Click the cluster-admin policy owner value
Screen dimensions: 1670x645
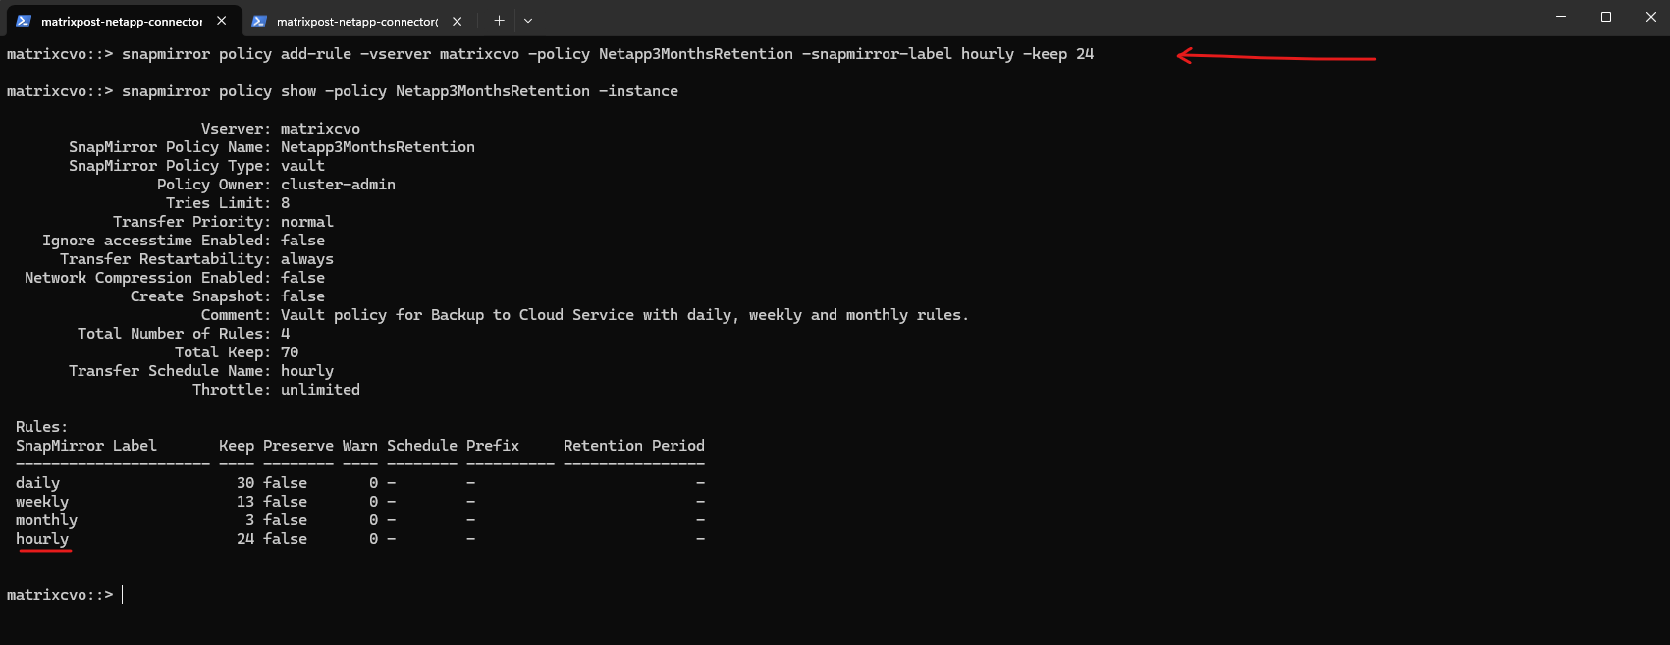tap(338, 185)
